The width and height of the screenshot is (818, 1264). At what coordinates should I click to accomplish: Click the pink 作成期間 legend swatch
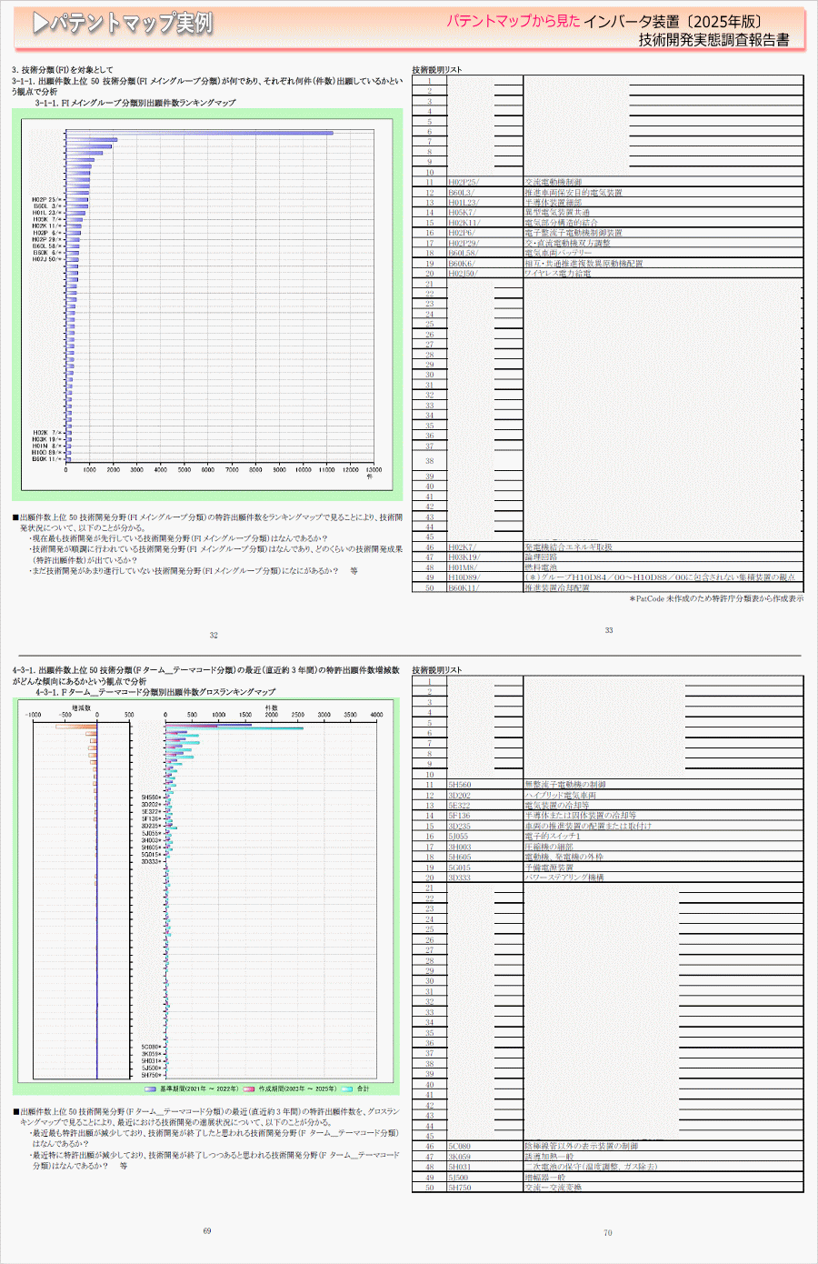tap(249, 1088)
